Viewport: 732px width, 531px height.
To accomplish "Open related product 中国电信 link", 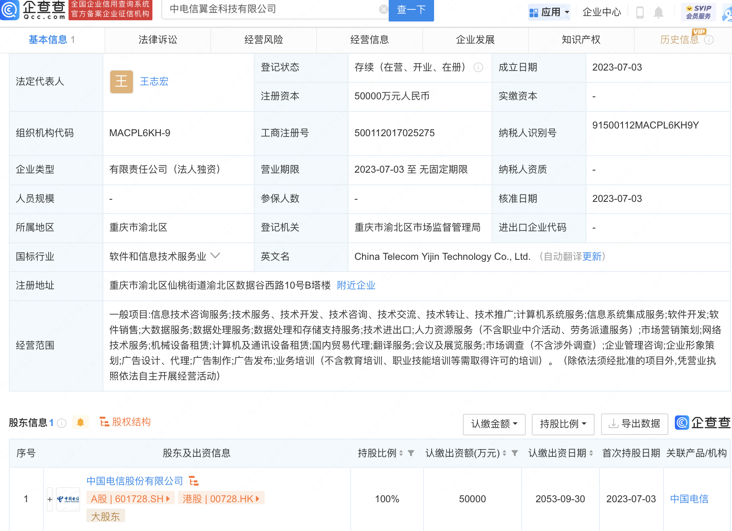I will (689, 499).
